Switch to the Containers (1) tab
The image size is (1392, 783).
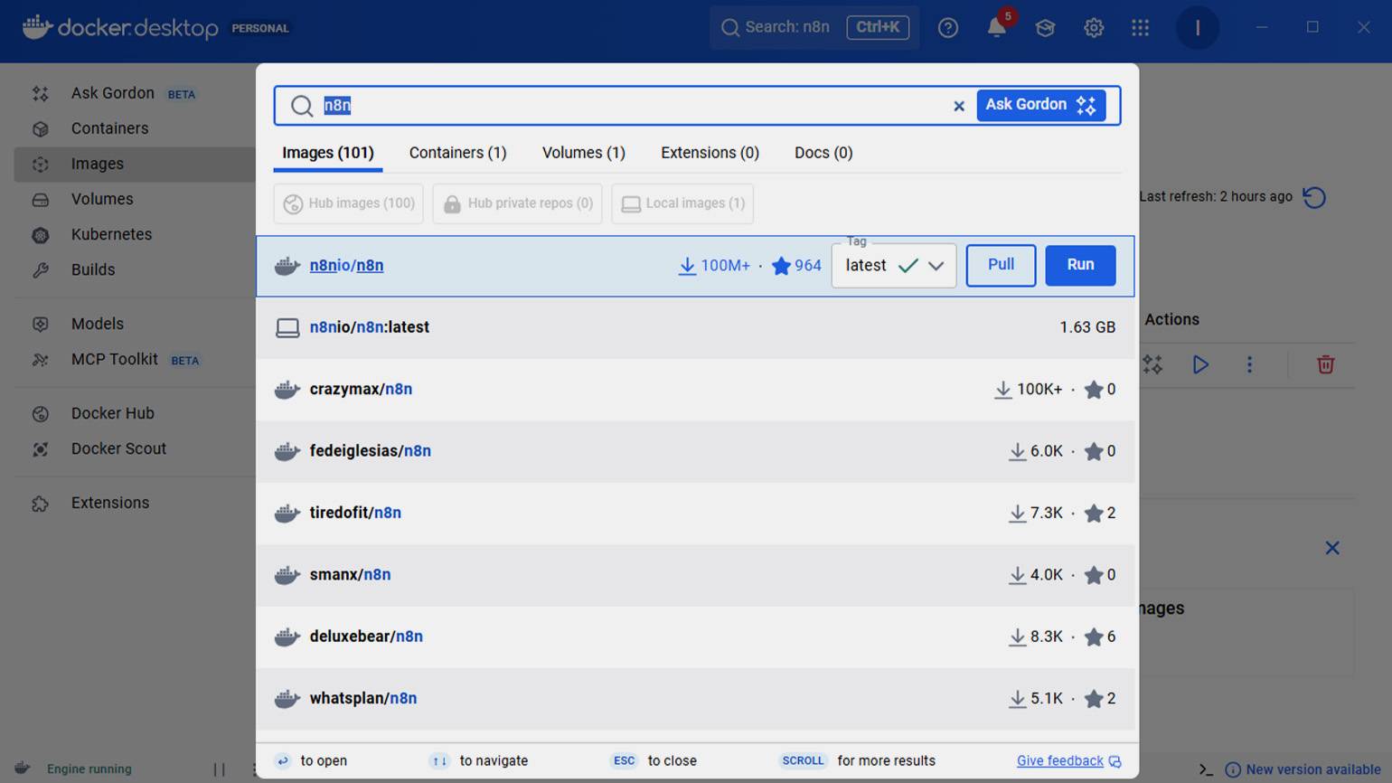457,153
